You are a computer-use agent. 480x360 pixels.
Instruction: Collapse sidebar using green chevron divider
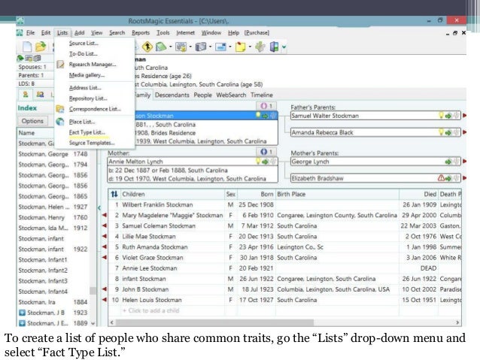[99, 208]
